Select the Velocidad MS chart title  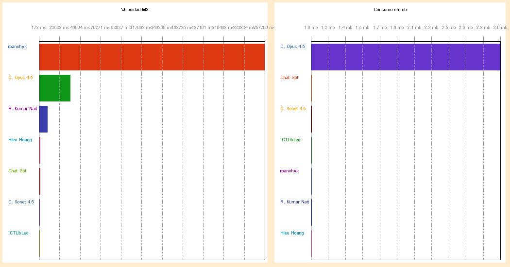(x=135, y=10)
